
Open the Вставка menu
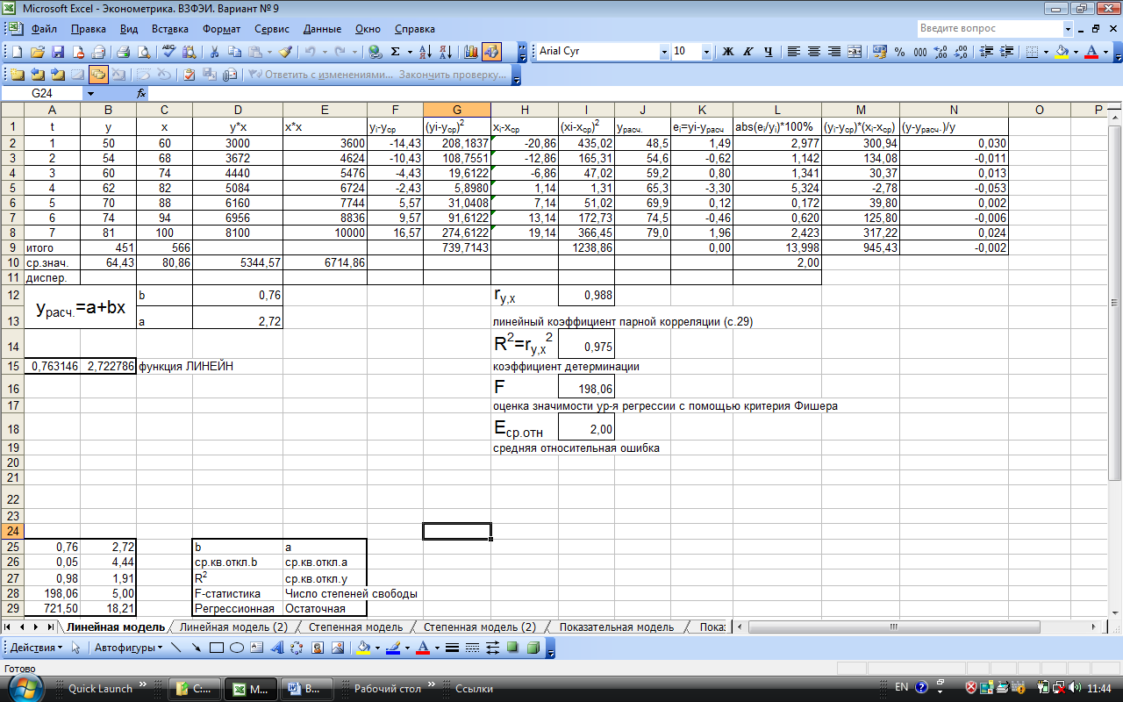[169, 29]
